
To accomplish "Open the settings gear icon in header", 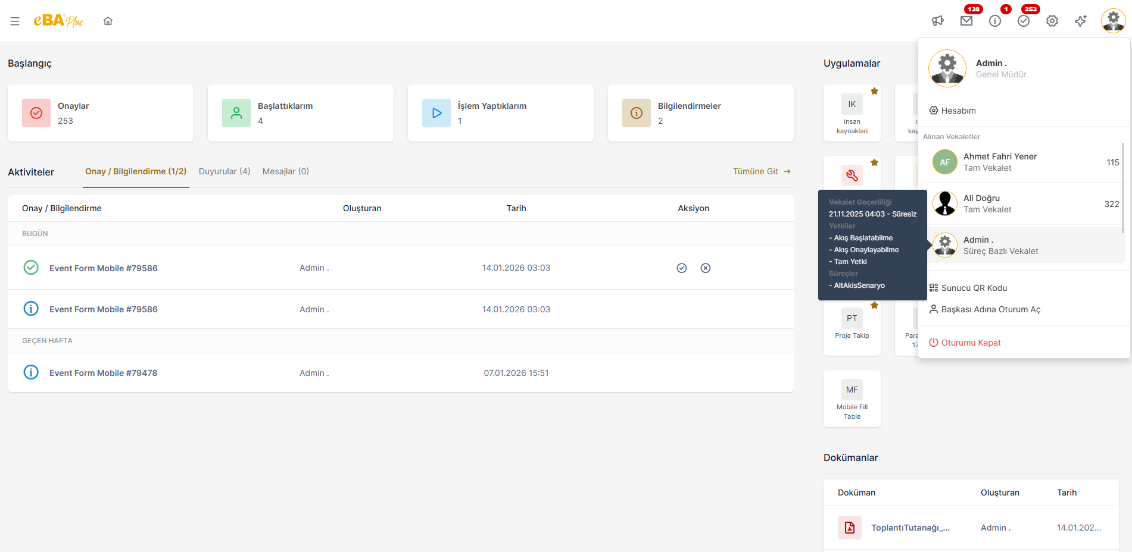I will [1052, 21].
